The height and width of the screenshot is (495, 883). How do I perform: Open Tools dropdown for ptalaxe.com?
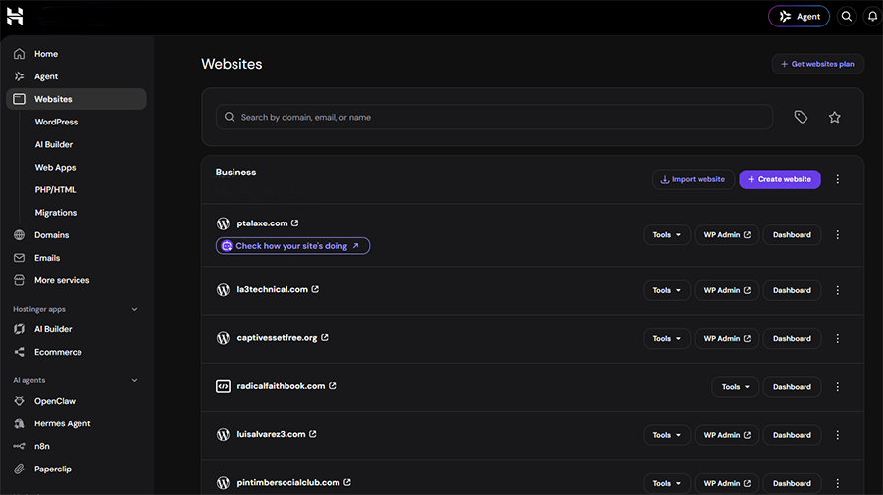[667, 235]
